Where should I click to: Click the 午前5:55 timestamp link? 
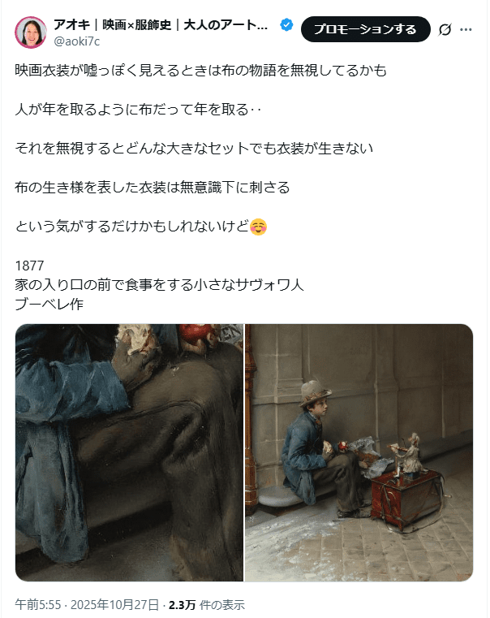tap(38, 604)
